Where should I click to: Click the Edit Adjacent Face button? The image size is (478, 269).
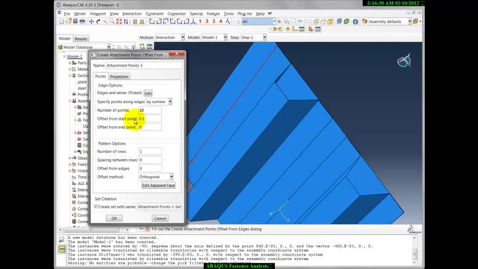(158, 185)
